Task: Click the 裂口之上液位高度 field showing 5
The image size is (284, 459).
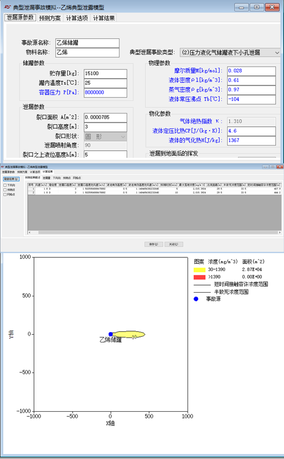Action: click(x=105, y=154)
